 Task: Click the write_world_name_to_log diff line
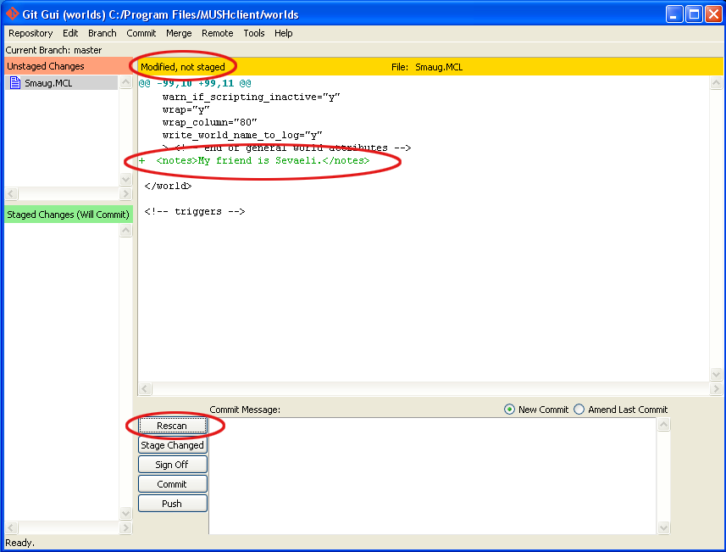(x=242, y=136)
